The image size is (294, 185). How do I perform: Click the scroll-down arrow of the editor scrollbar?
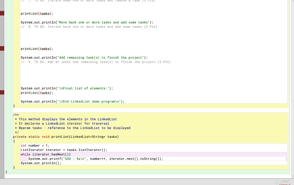pos(293,177)
